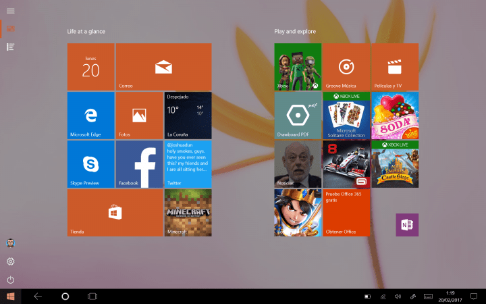Open the Action Center notifications icon
Screen dimensions: 486x304
tap(474, 297)
